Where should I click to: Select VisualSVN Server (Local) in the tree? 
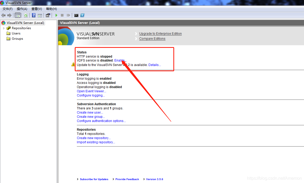click(x=25, y=23)
